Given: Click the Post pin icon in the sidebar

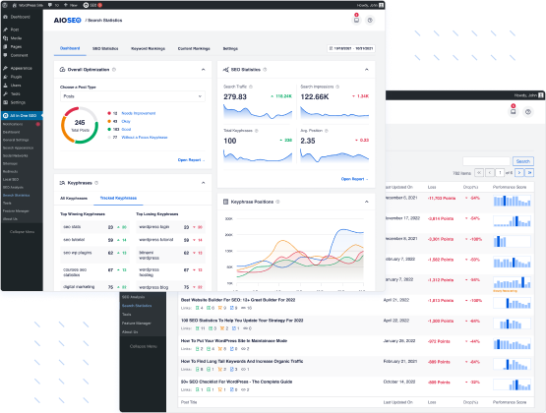Looking at the screenshot, I should (x=5, y=29).
